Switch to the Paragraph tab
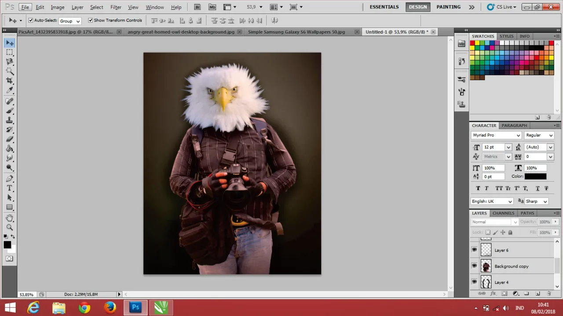Viewport: 563px width, 316px height. click(514, 126)
